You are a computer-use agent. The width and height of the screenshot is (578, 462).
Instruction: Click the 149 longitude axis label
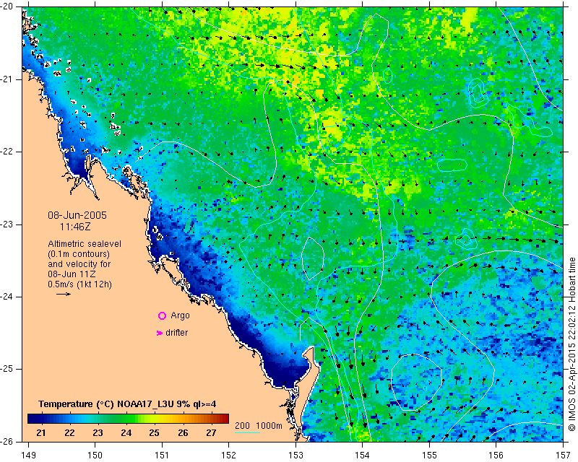pyautogui.click(x=29, y=456)
